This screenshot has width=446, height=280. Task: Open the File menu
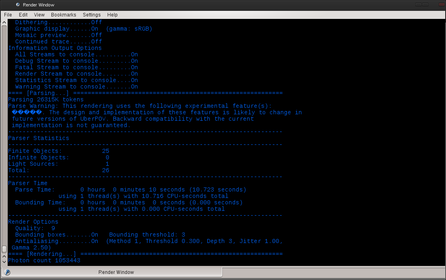8,15
